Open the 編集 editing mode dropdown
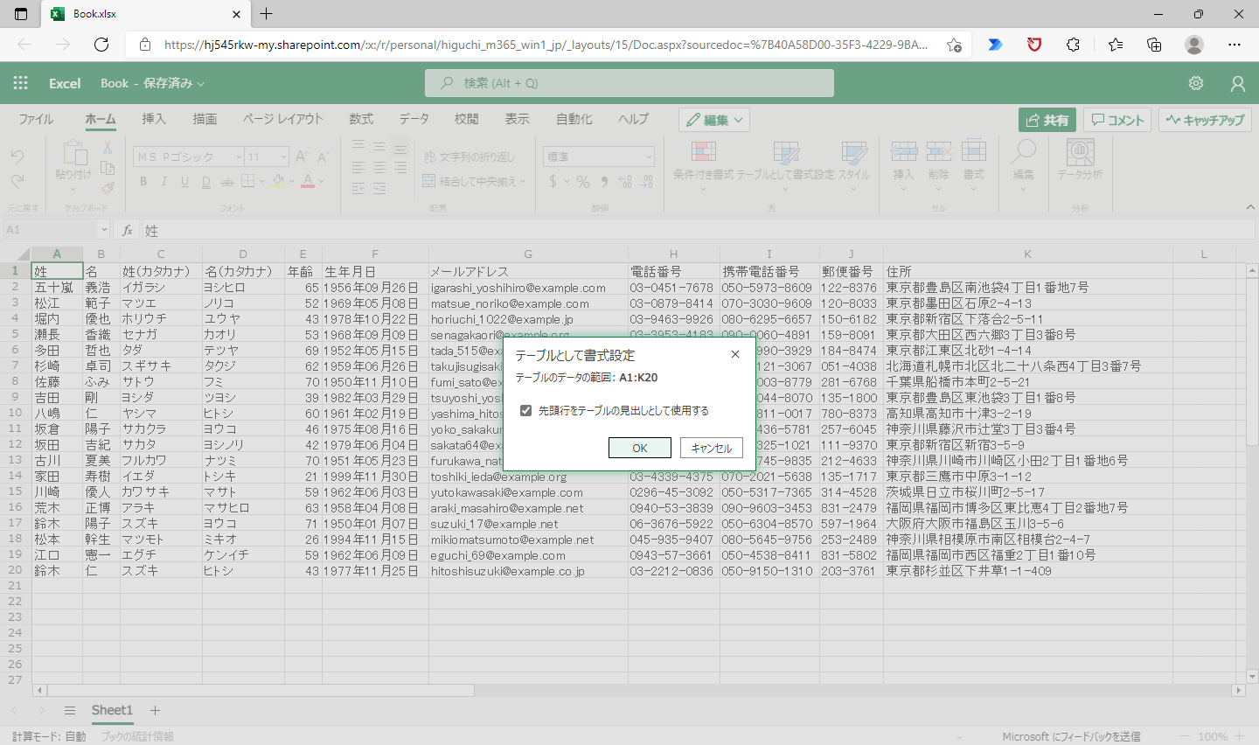 tap(714, 120)
